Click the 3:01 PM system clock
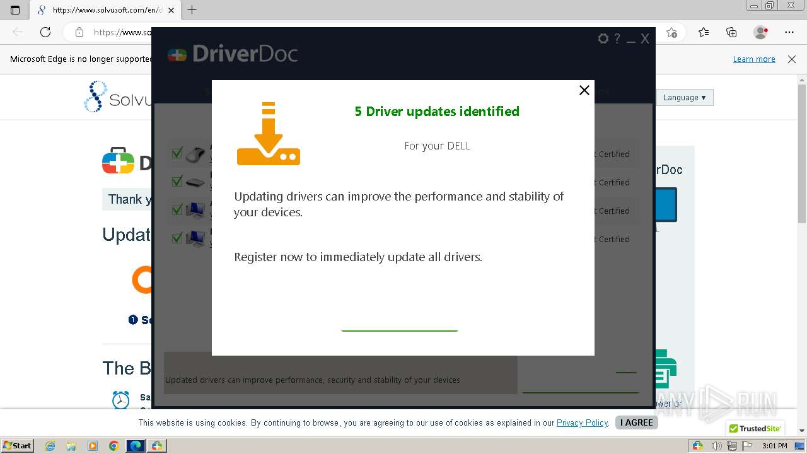Viewport: 807px width, 454px height. [775, 446]
